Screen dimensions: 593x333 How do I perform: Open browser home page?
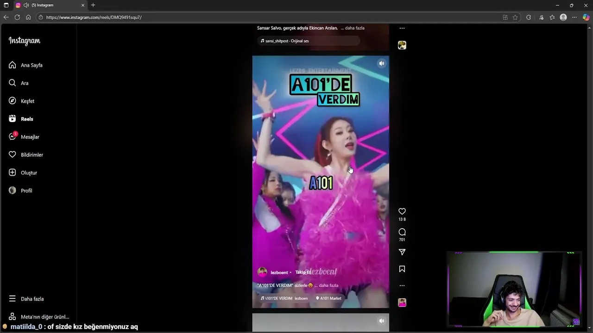click(x=28, y=17)
